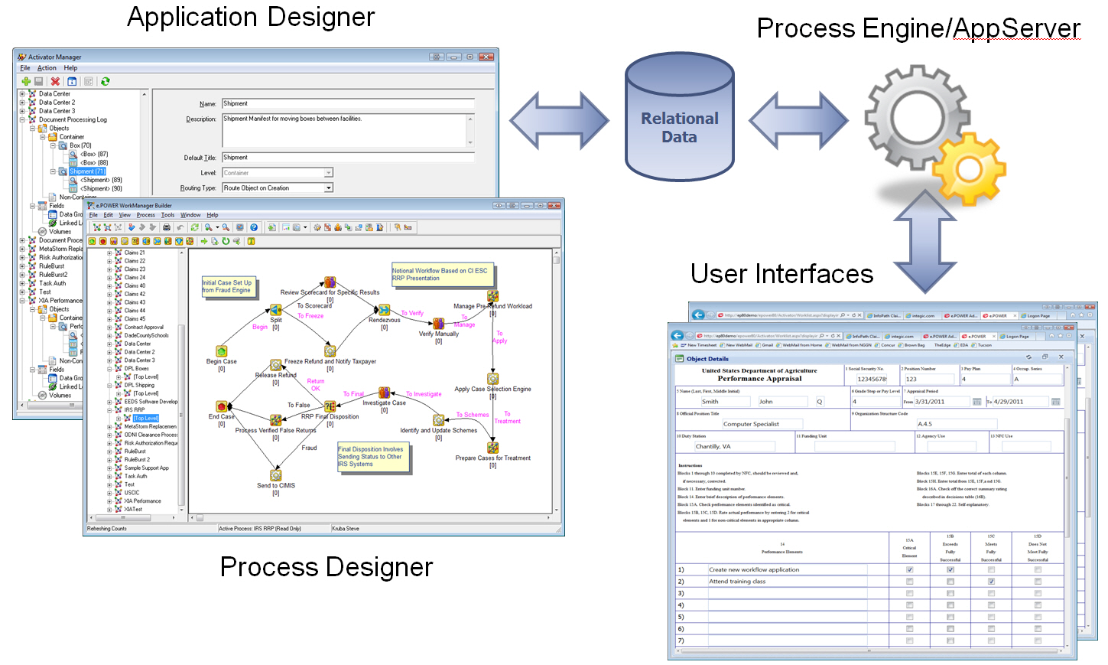Open the Routing Type dropdown
The height and width of the screenshot is (665, 1108).
point(329,187)
